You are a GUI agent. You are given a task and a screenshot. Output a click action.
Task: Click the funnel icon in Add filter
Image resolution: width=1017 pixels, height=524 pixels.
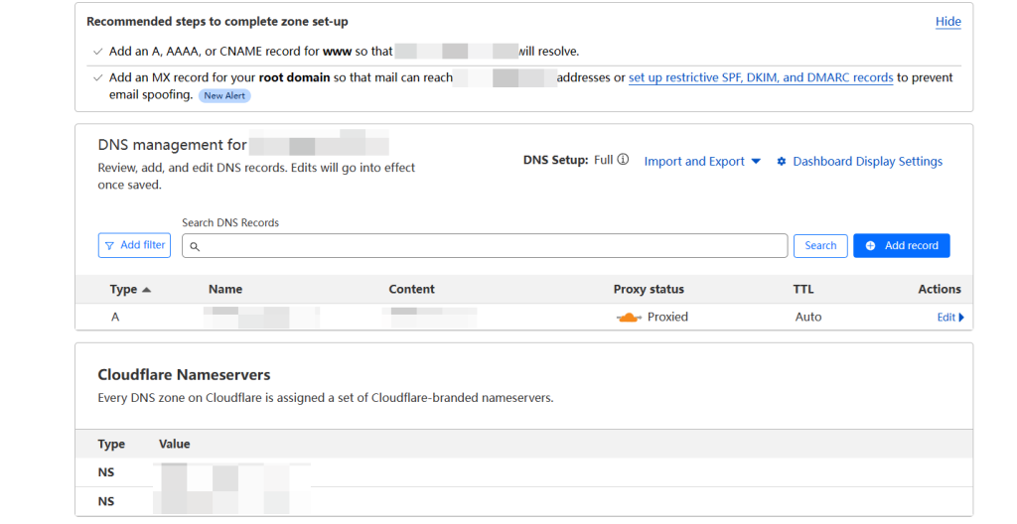pyautogui.click(x=110, y=245)
